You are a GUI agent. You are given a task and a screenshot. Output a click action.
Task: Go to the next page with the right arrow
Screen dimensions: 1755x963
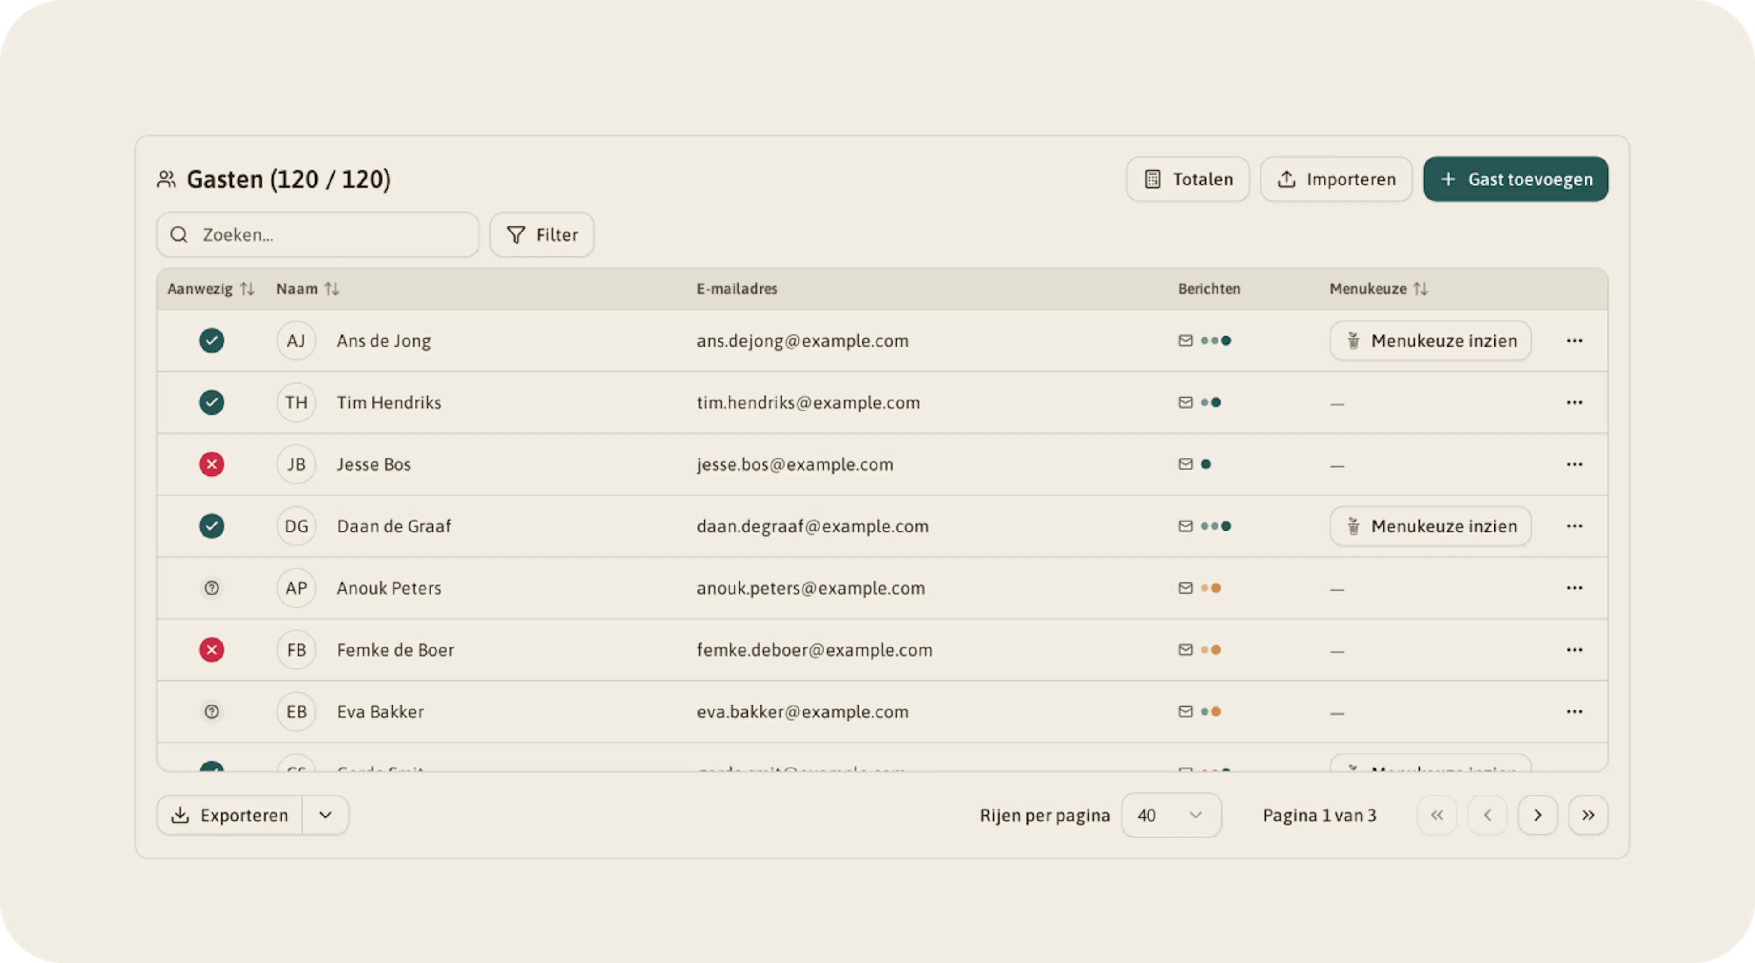click(1537, 815)
